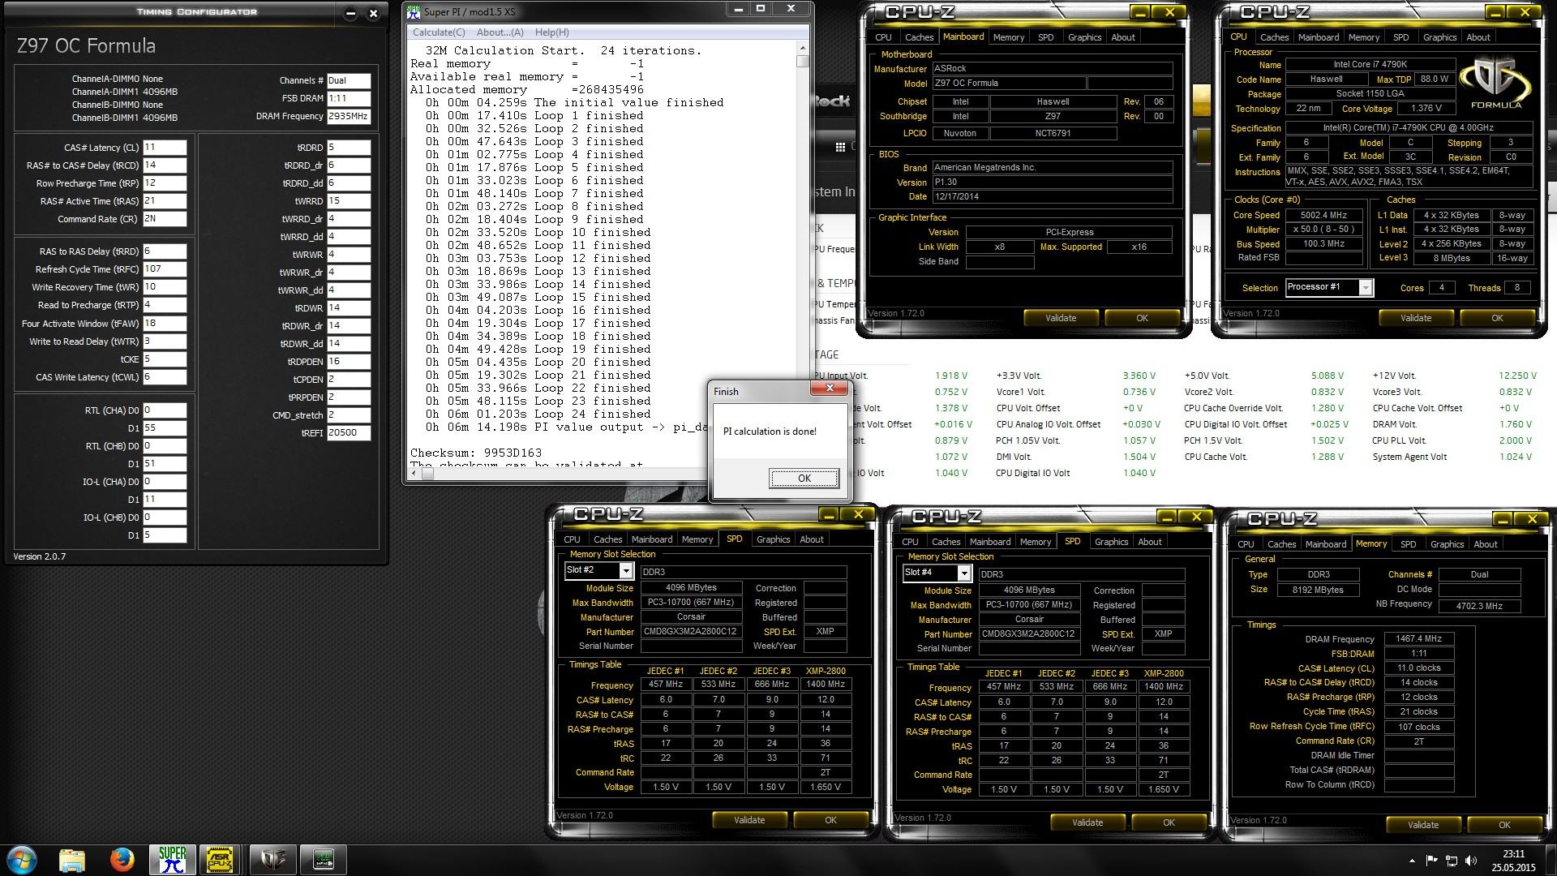1557x876 pixels.
Task: Open the Calculate(C) menu in Super PI
Action: [x=439, y=32]
